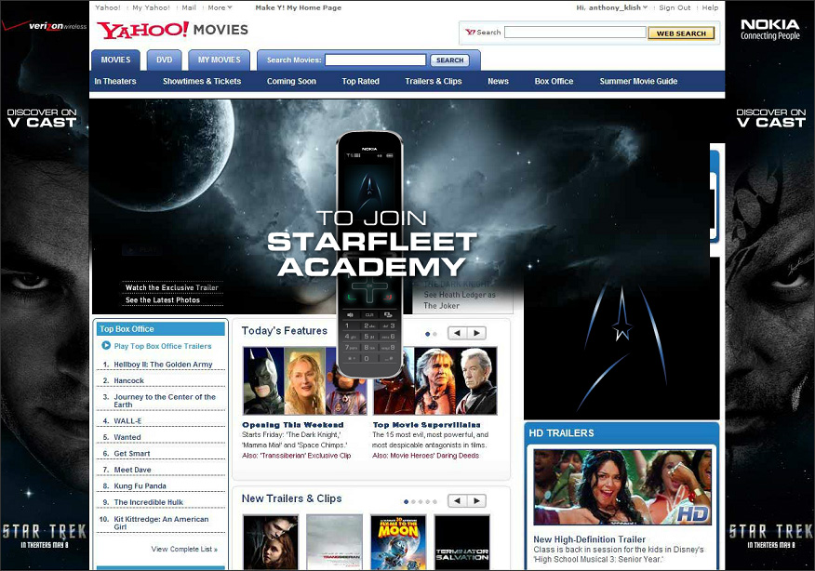Click the Verizon Wireless logo
The height and width of the screenshot is (571, 815).
(45, 26)
